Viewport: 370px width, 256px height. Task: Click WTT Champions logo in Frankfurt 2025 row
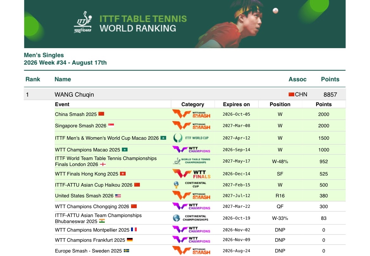(x=191, y=240)
